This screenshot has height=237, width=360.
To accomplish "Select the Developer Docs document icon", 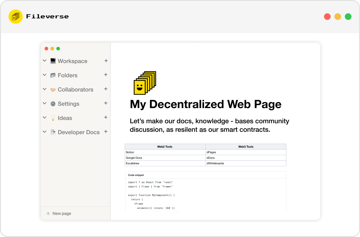I will [53, 132].
